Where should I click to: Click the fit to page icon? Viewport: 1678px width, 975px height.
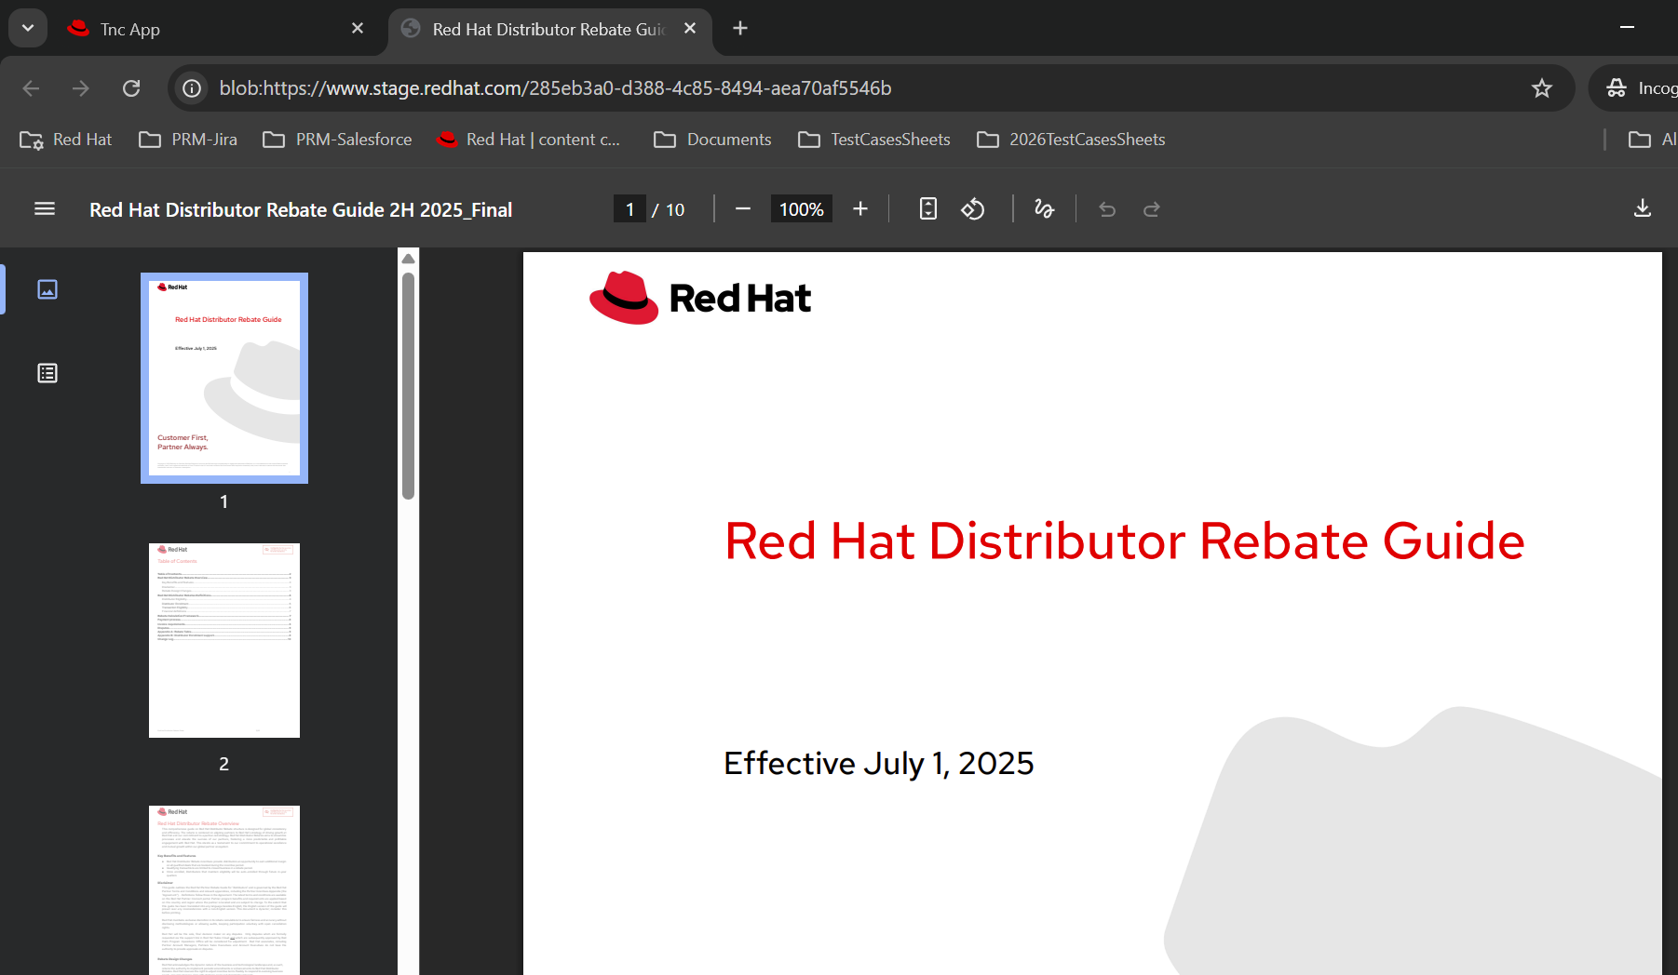coord(927,209)
